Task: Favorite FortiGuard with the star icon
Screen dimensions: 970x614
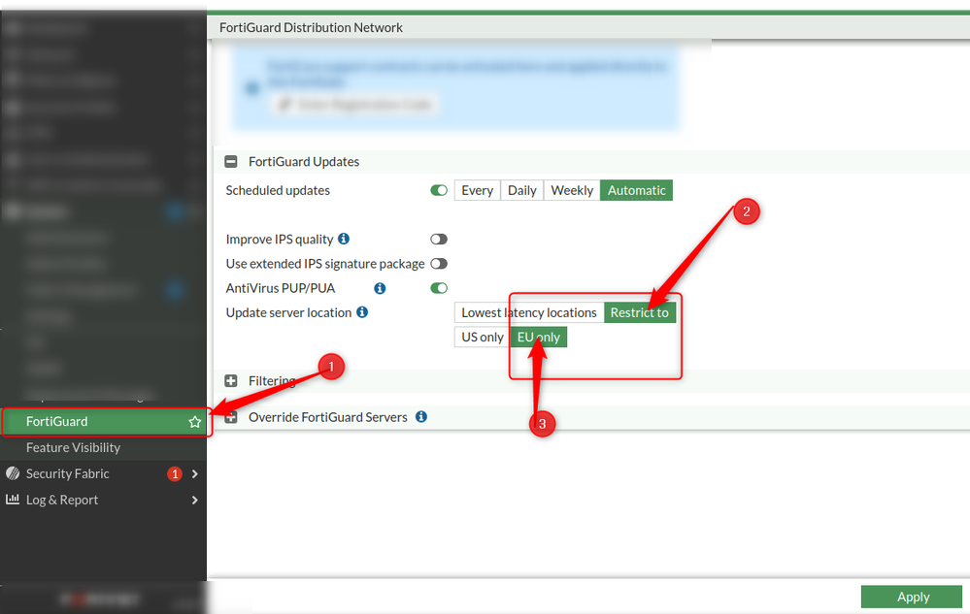Action: (x=195, y=422)
